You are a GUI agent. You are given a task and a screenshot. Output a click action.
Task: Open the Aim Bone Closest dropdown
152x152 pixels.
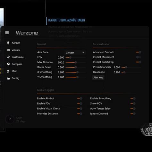tap(75, 53)
